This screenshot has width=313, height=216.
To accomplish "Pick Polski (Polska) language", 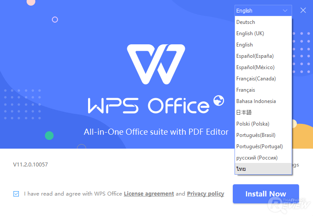I will [x=263, y=124].
